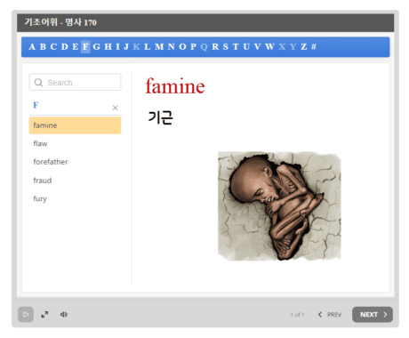Select the word famine in the list
Viewport: 409px width, 338px height.
(x=75, y=125)
